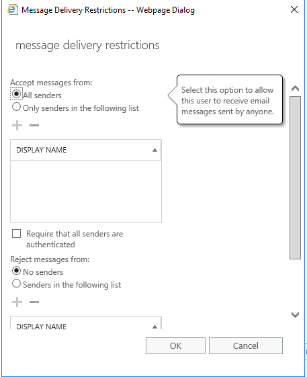Click the vertical scrollbar thumb

click(x=295, y=177)
